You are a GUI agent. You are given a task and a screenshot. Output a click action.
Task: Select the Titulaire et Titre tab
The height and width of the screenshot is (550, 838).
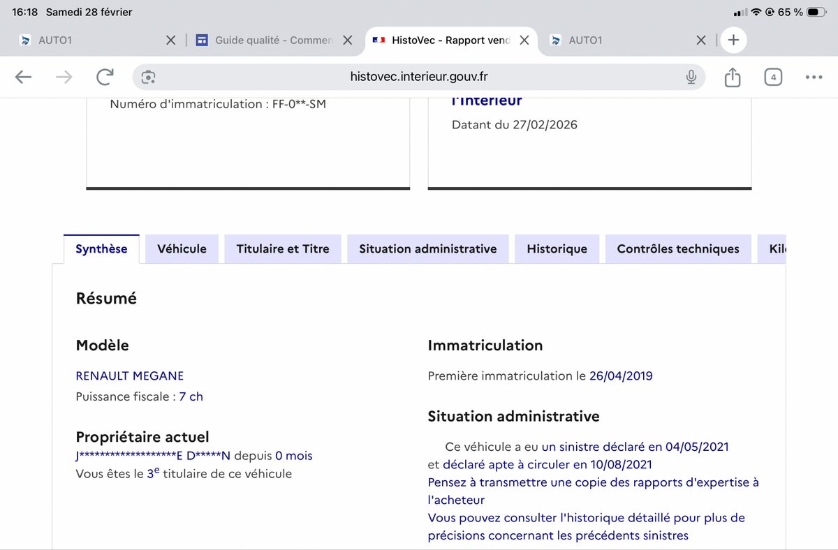tap(282, 249)
